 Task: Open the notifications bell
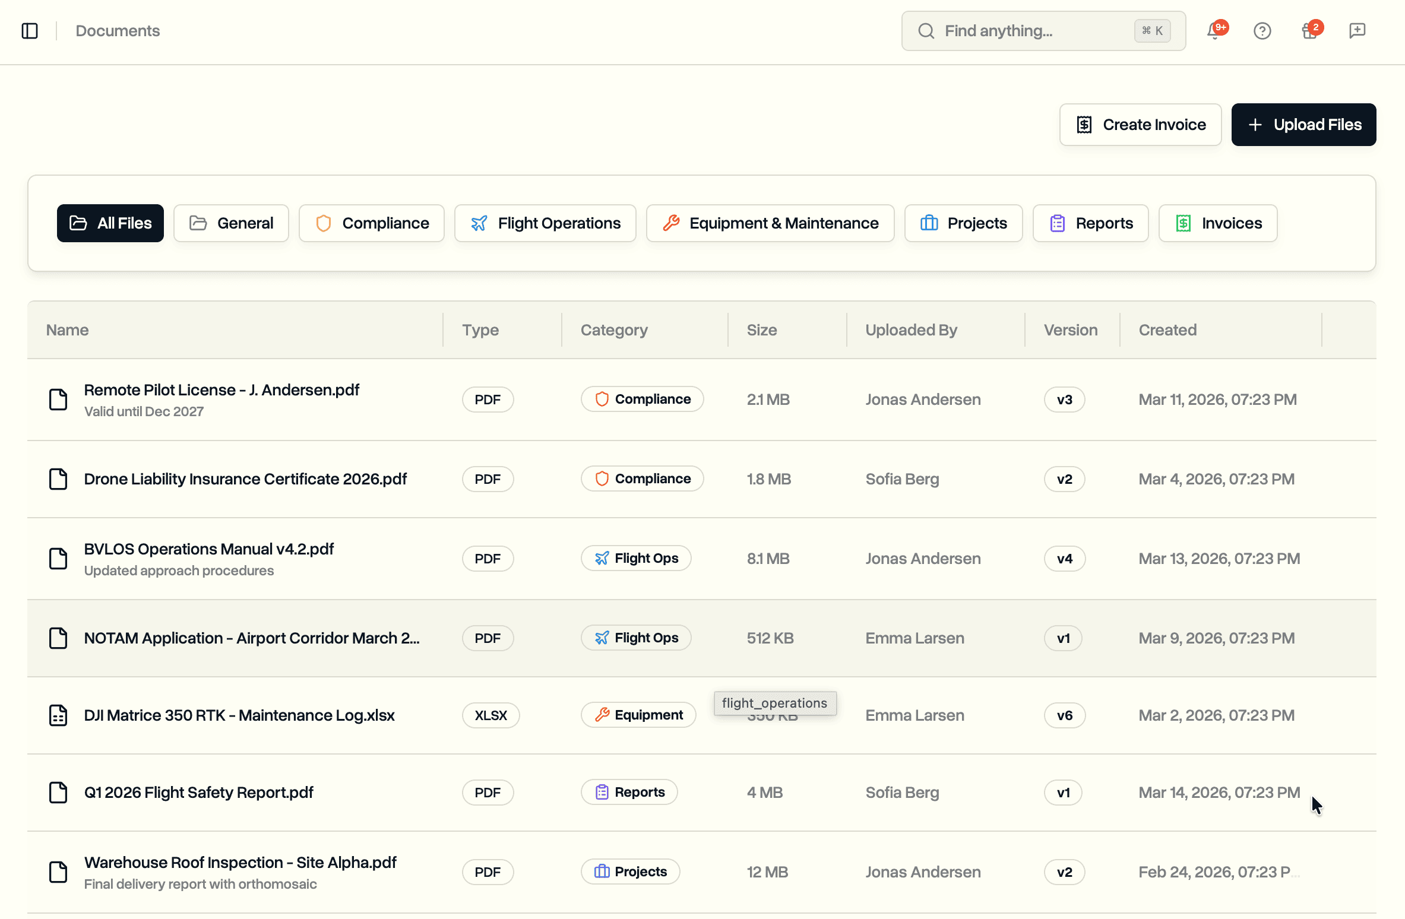click(1214, 31)
